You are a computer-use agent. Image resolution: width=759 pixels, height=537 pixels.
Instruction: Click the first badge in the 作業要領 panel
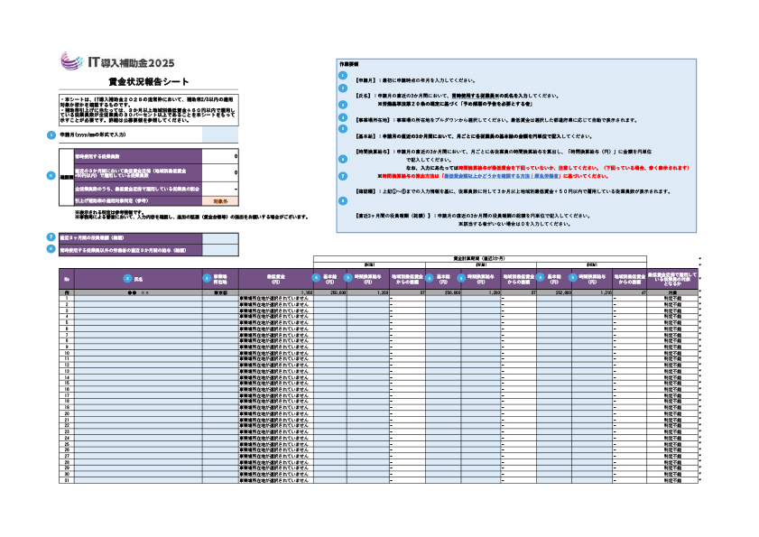343,77
